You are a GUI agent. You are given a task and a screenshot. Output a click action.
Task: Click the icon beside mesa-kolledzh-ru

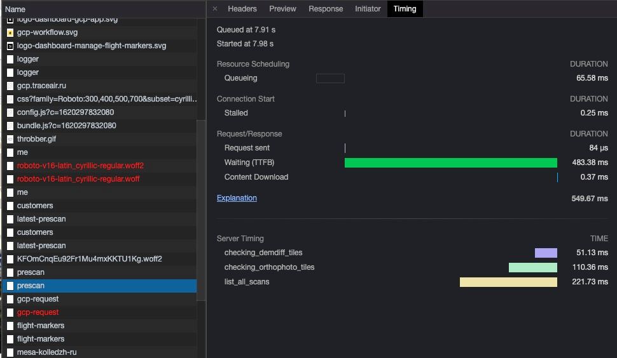(x=10, y=353)
